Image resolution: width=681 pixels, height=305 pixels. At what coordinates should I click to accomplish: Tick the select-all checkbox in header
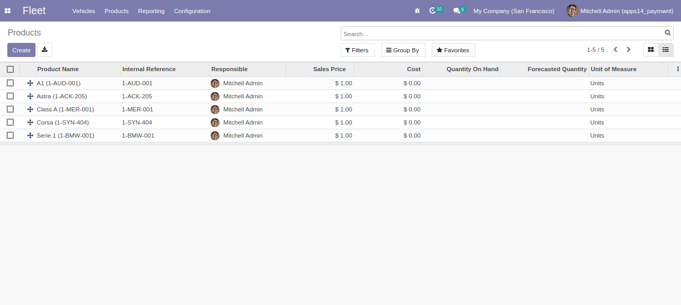[10, 69]
